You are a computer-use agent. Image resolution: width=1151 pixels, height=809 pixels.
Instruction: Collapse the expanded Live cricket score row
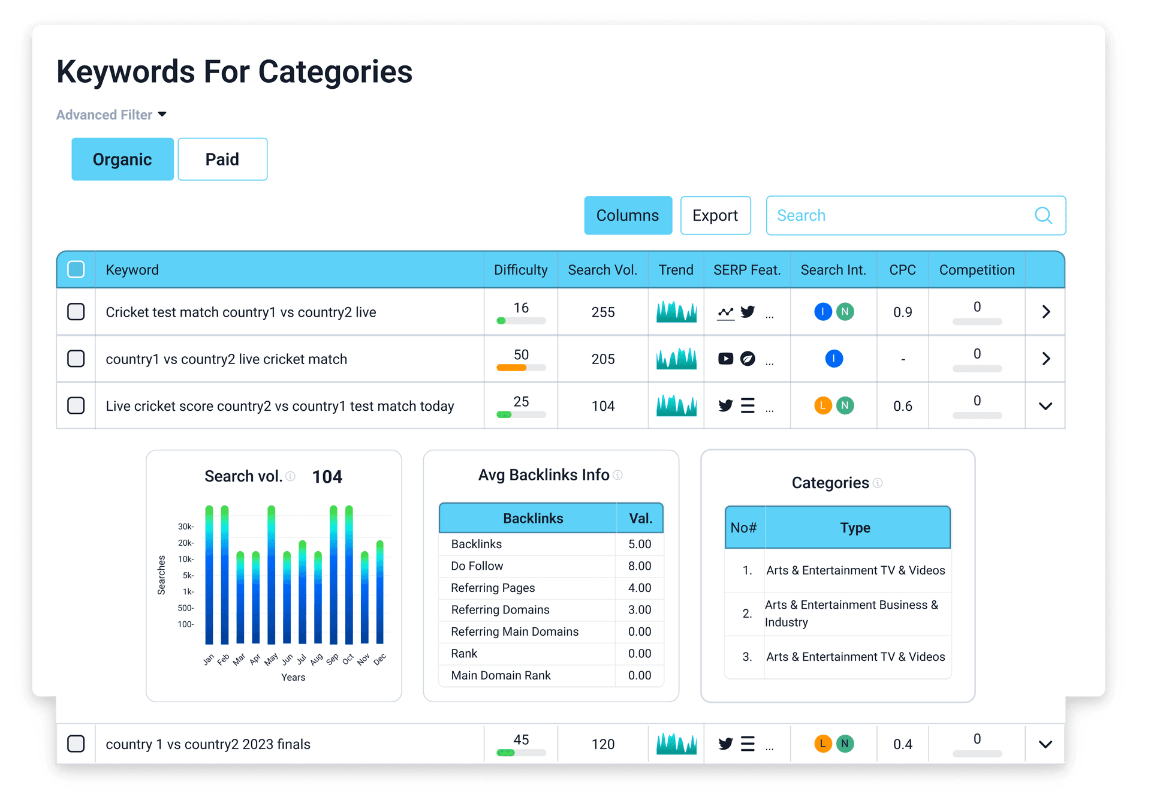pos(1045,406)
